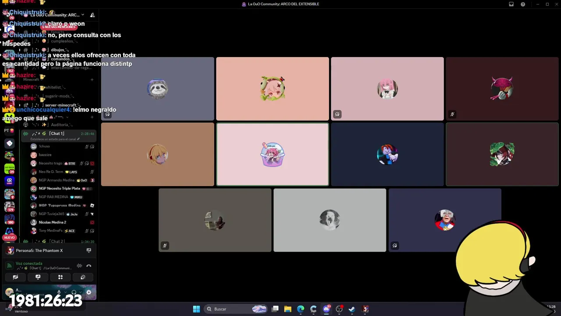
Task: Click the Voz conectada status link
Action: tap(29, 263)
